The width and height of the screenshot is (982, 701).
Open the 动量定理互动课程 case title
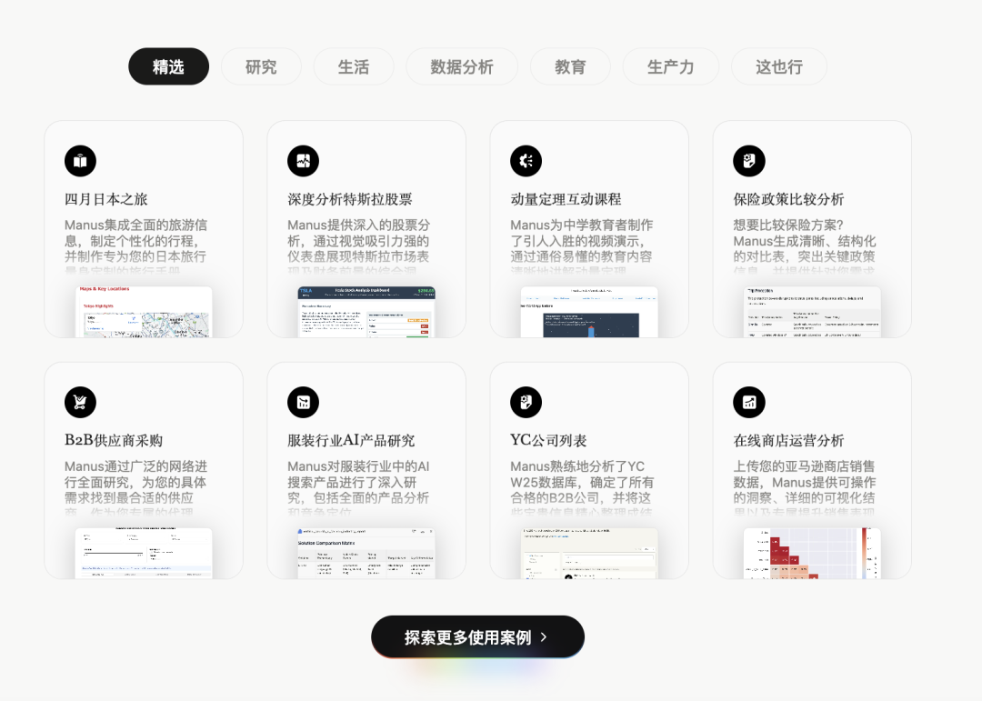coord(566,199)
